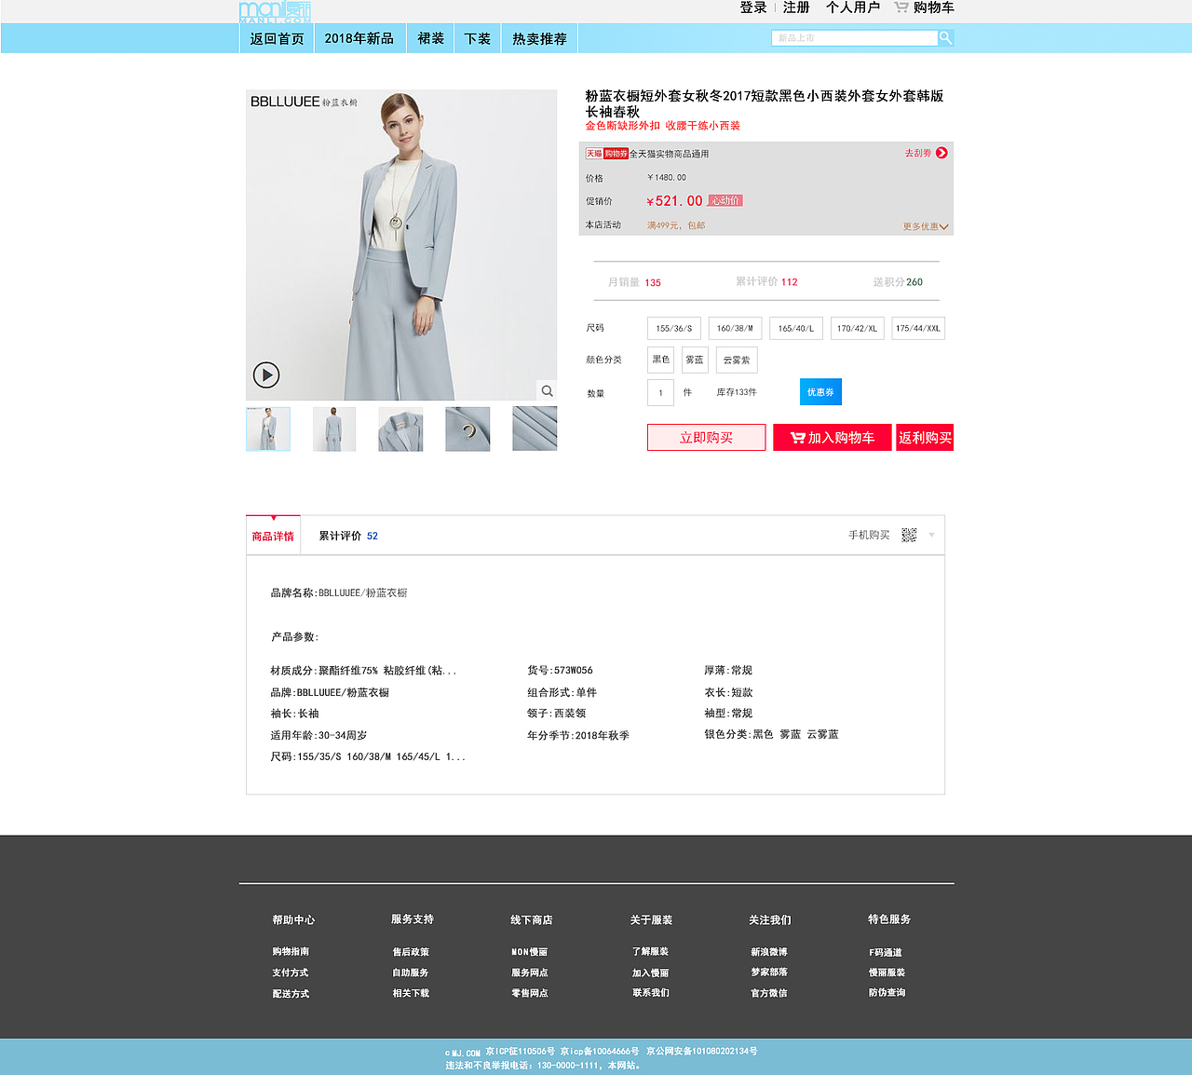The height and width of the screenshot is (1075, 1192).
Task: Choose color 黑色
Action: pos(661,360)
